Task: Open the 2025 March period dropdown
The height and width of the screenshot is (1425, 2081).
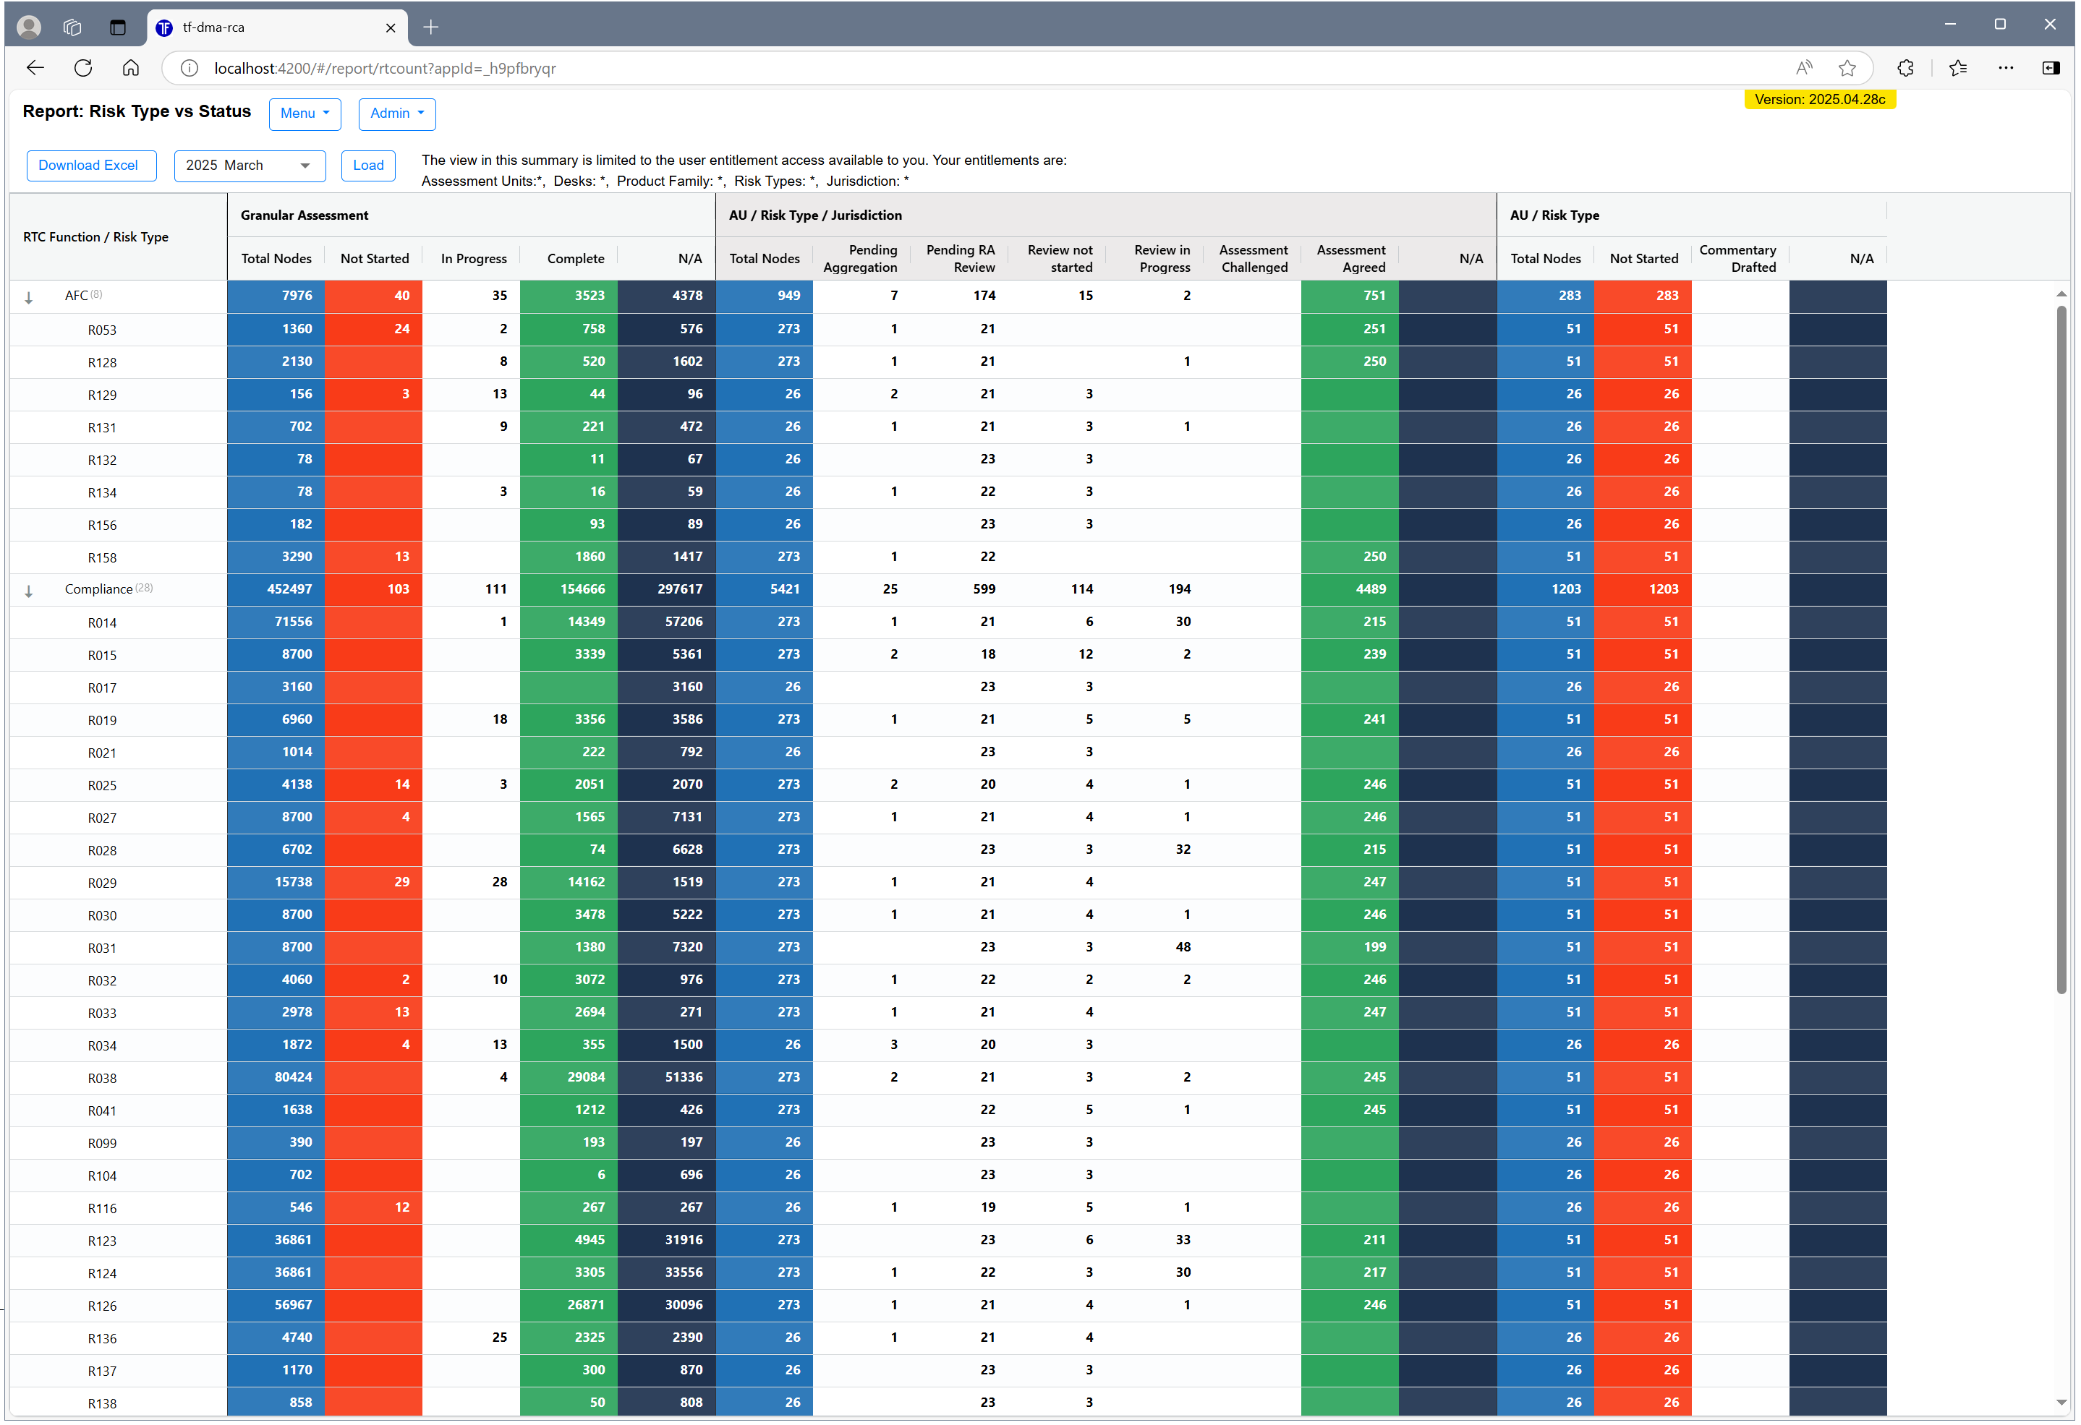Action: 249,166
